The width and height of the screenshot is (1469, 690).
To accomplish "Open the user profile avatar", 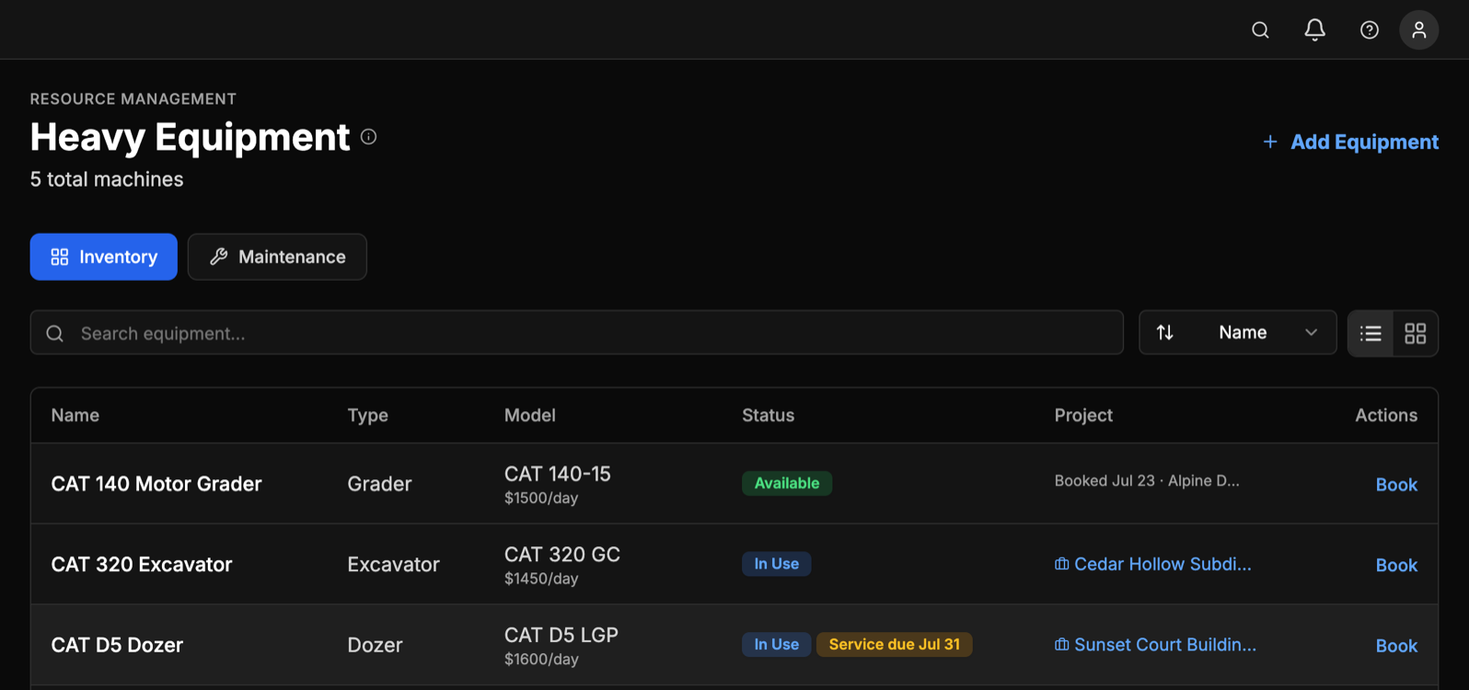I will [x=1418, y=30].
